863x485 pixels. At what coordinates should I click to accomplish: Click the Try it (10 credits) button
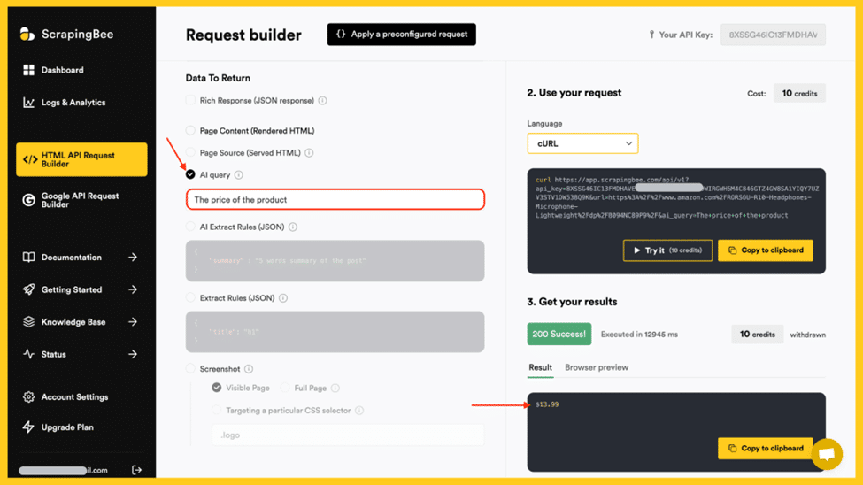[x=667, y=250]
